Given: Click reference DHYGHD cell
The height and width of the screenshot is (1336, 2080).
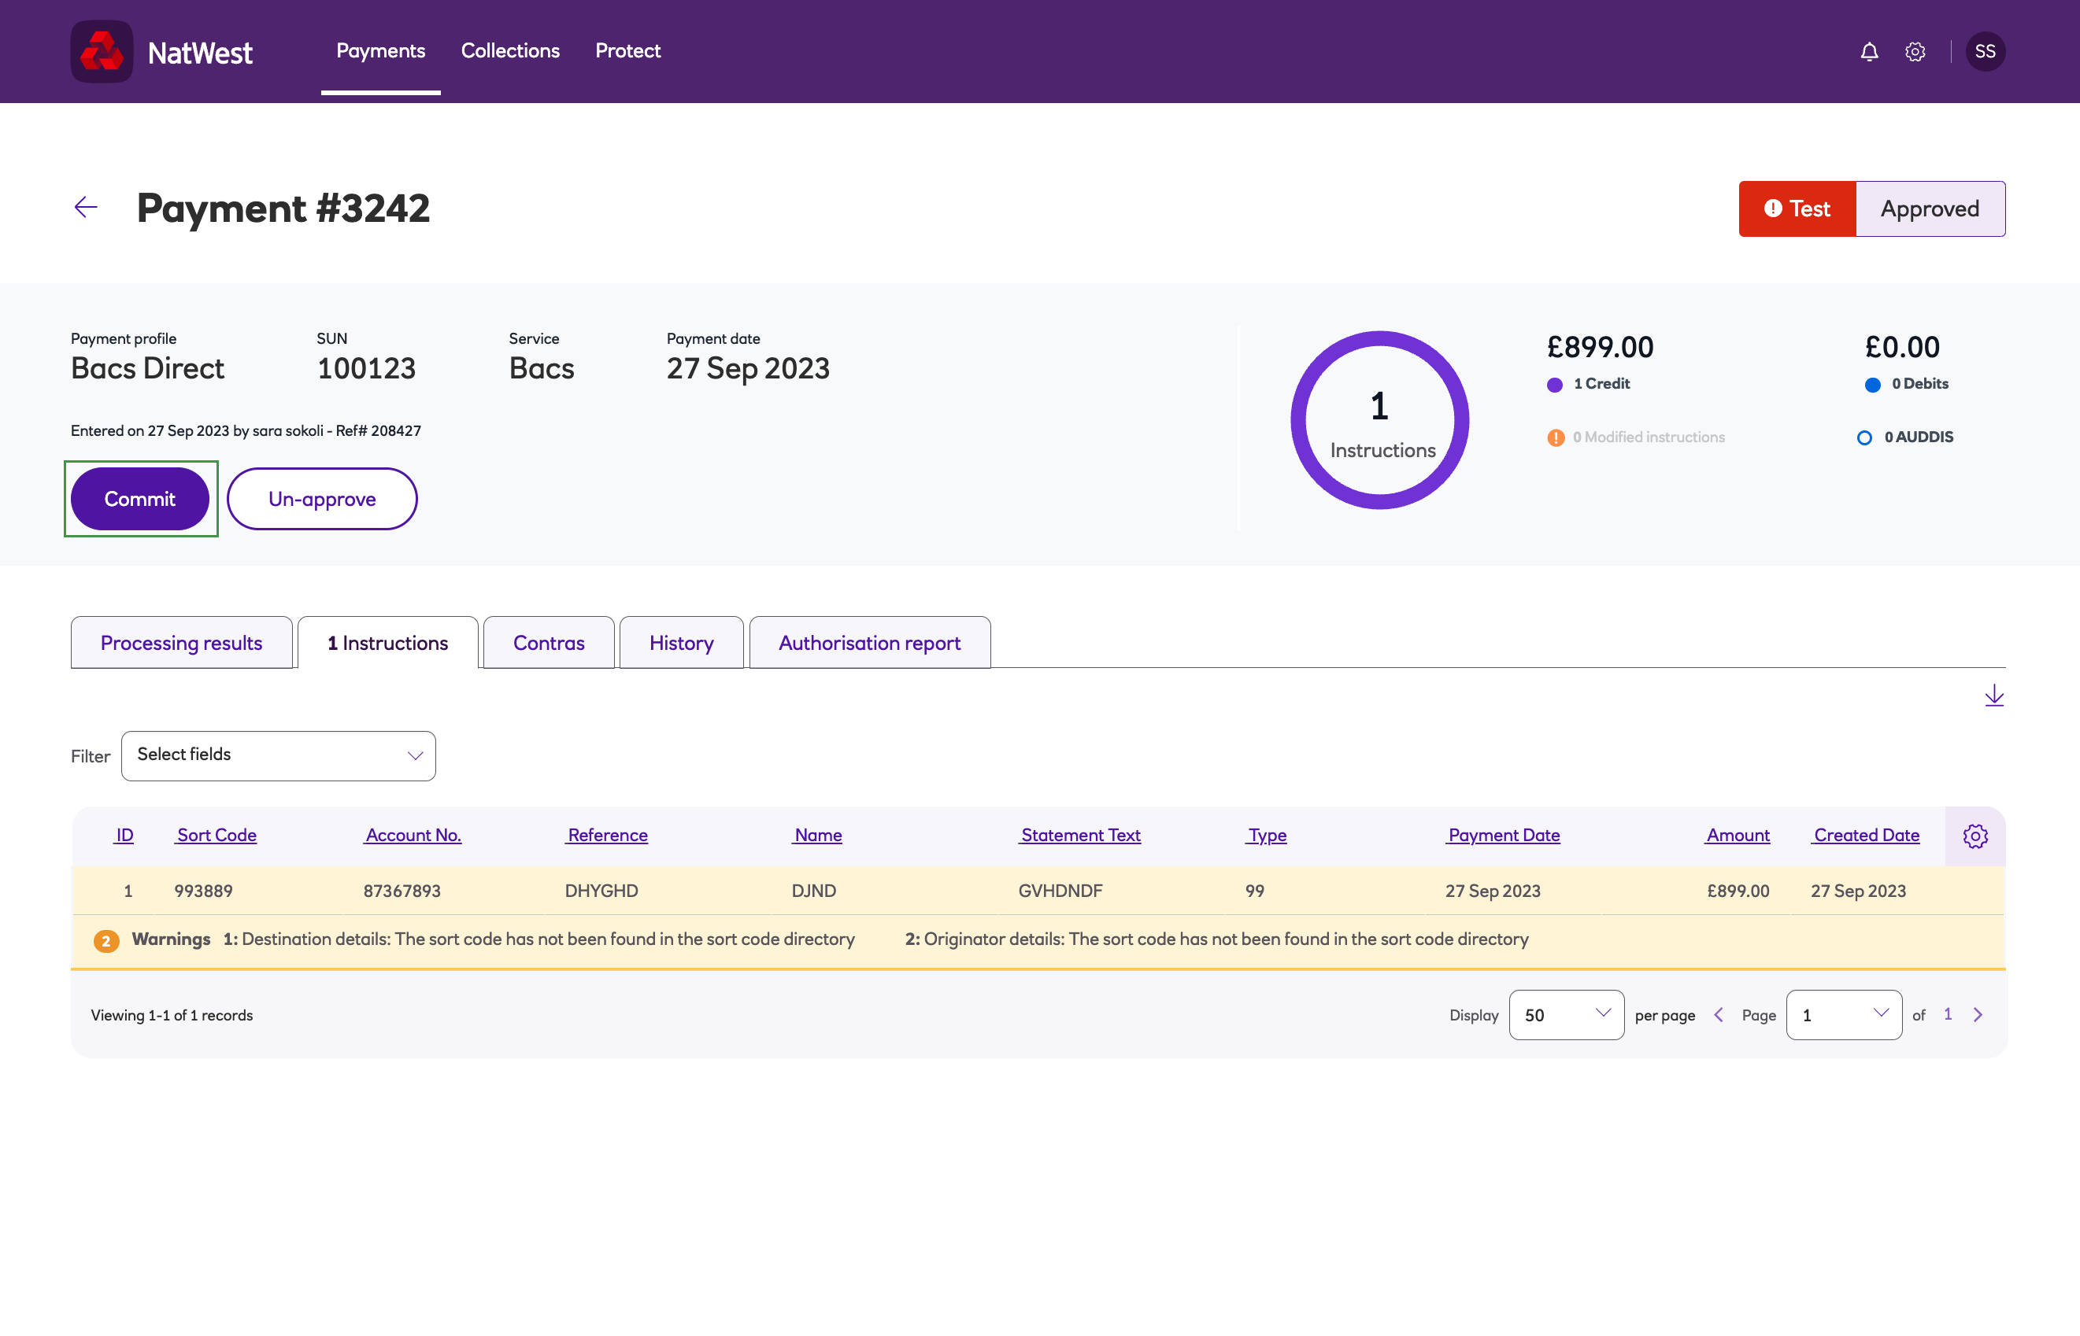Looking at the screenshot, I should click(601, 891).
